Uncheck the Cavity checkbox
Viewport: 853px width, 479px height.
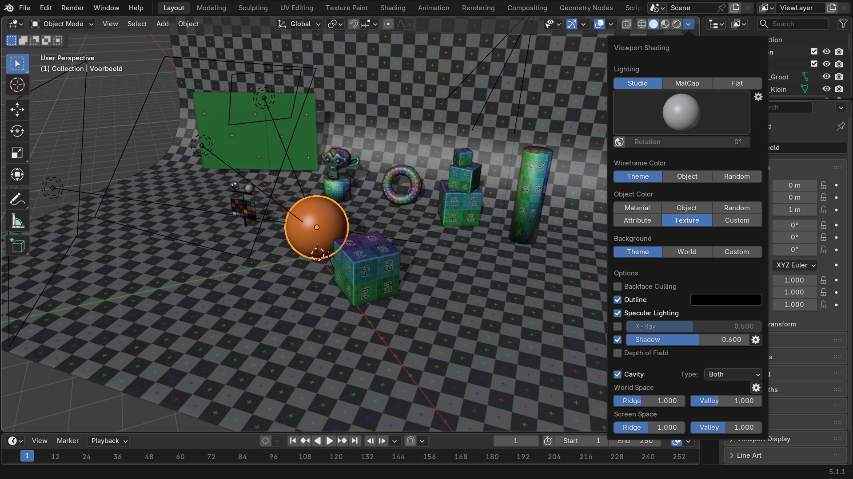click(618, 374)
